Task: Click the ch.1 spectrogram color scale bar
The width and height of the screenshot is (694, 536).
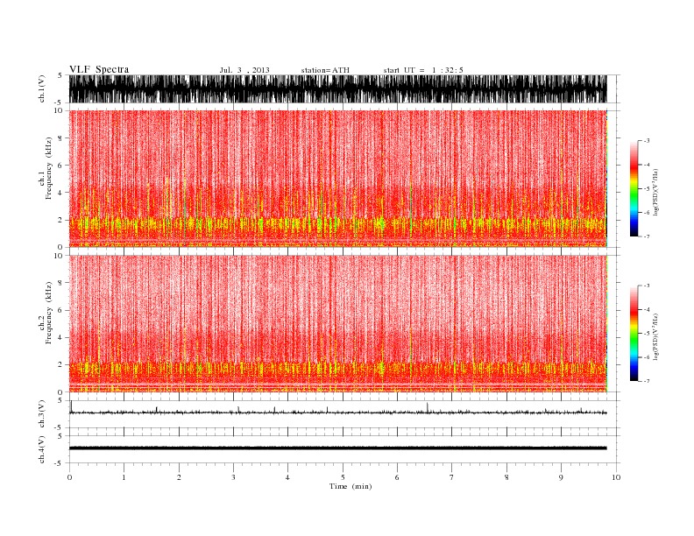Action: coord(634,188)
